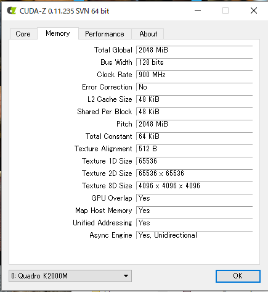Click the Texture Alignment label
Image resolution: width=268 pixels, height=292 pixels.
(x=104, y=149)
